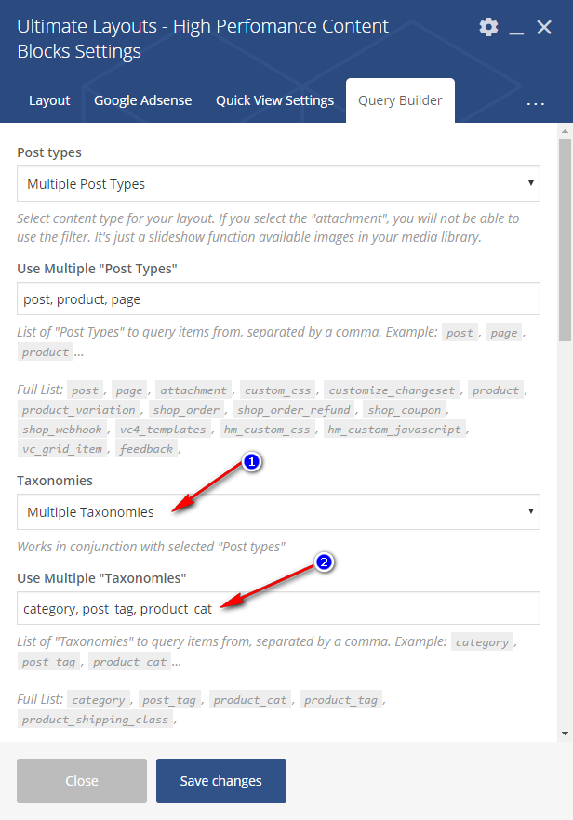Click the blue marker number 1
This screenshot has height=820, width=573.
tap(248, 461)
